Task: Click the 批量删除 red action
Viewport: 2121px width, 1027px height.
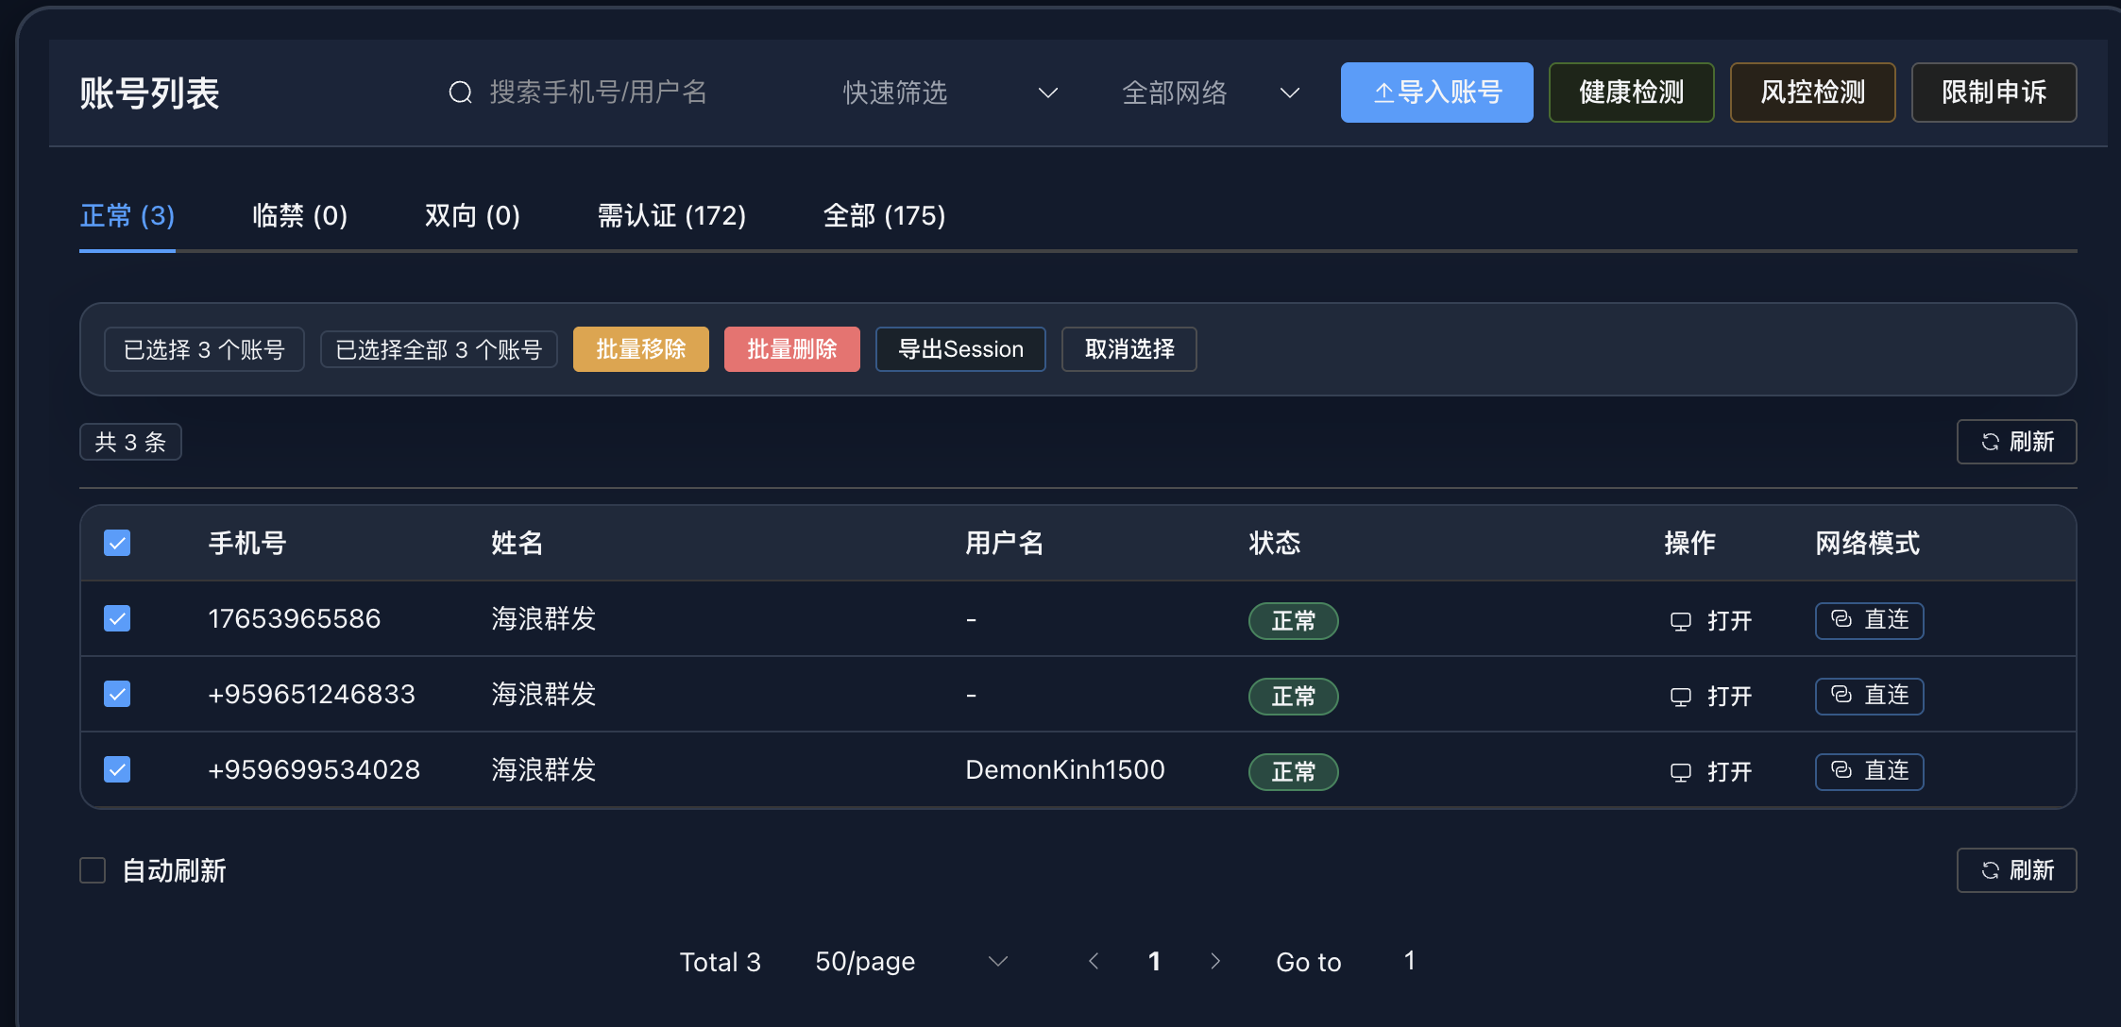Action: pos(791,348)
